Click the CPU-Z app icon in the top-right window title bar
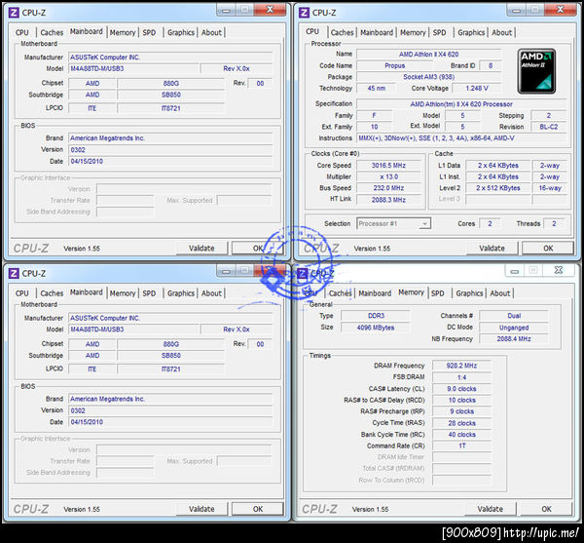Viewport: 584px width, 543px height. pyautogui.click(x=304, y=13)
